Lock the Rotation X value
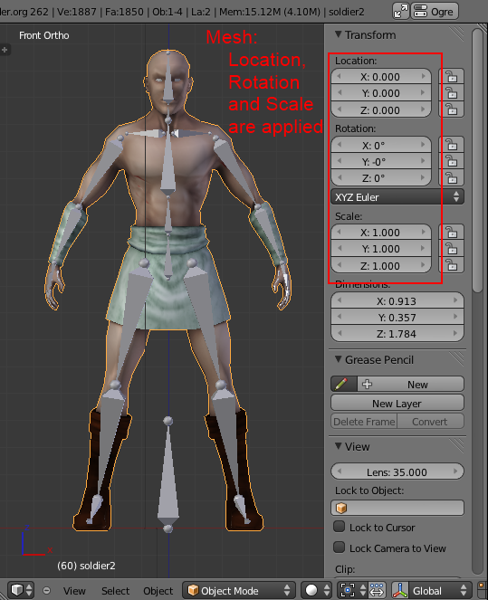This screenshot has height=600, width=488. coord(452,145)
